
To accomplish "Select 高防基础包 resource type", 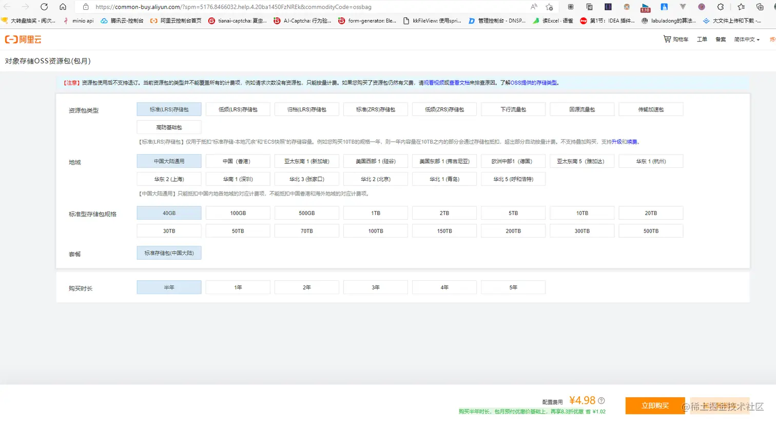I will pyautogui.click(x=169, y=127).
